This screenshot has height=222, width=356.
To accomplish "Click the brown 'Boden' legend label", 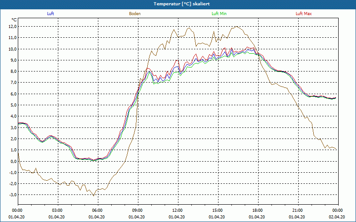I will click(x=135, y=14).
